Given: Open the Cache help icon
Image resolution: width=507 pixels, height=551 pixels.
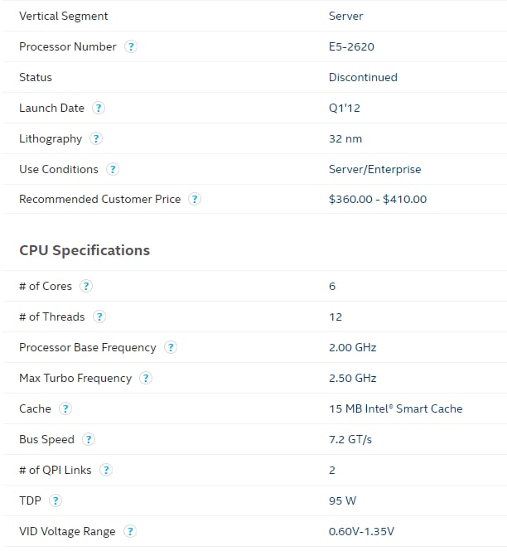Looking at the screenshot, I should click(65, 408).
